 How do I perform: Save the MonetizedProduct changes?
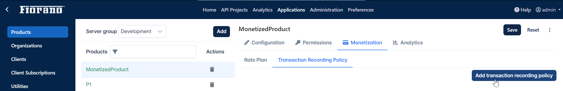tap(512, 30)
